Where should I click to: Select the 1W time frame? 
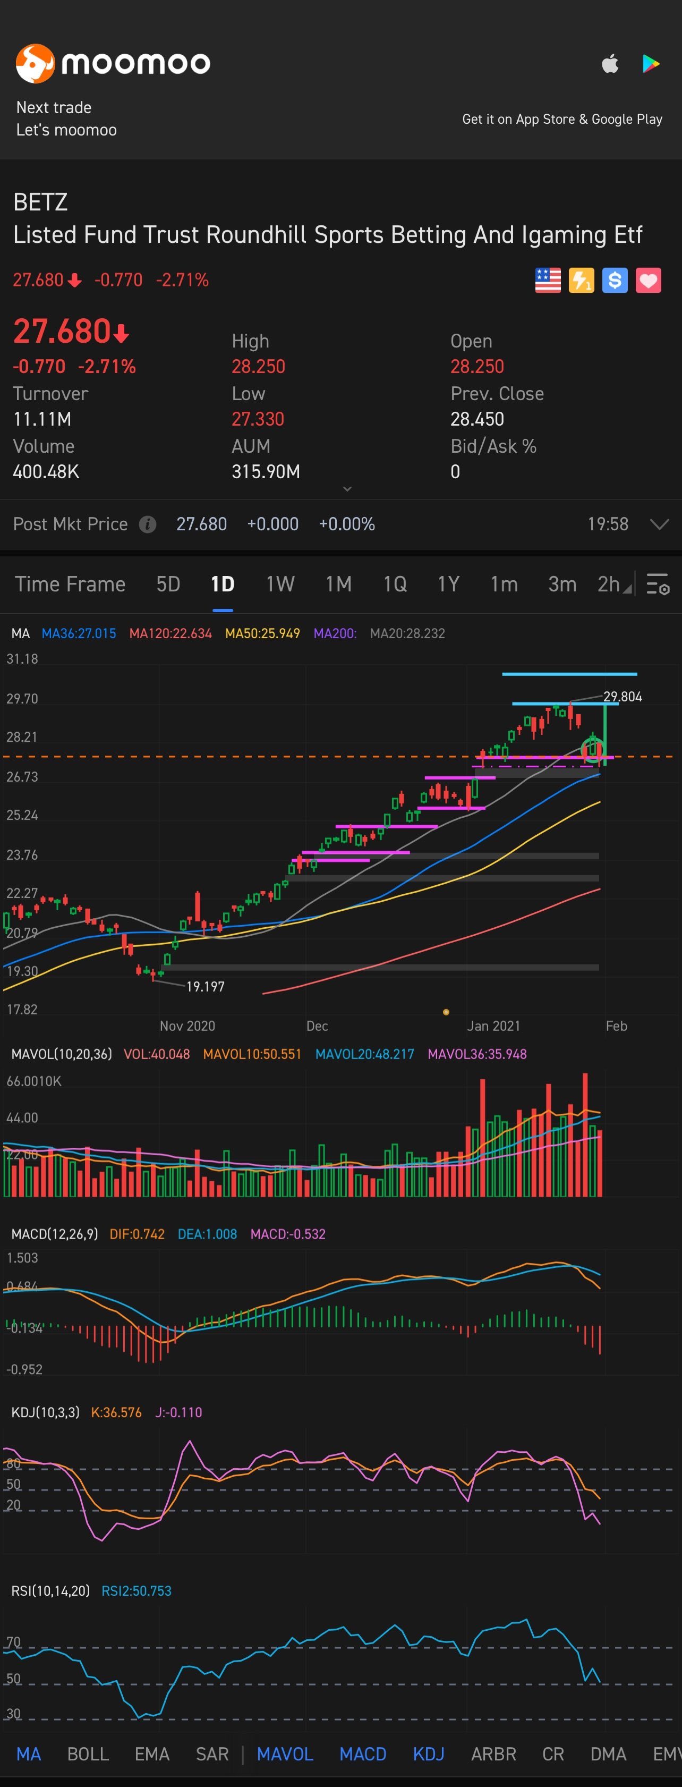280,584
